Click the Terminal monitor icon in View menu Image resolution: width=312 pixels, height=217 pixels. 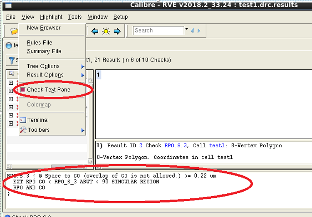pyautogui.click(x=23, y=120)
